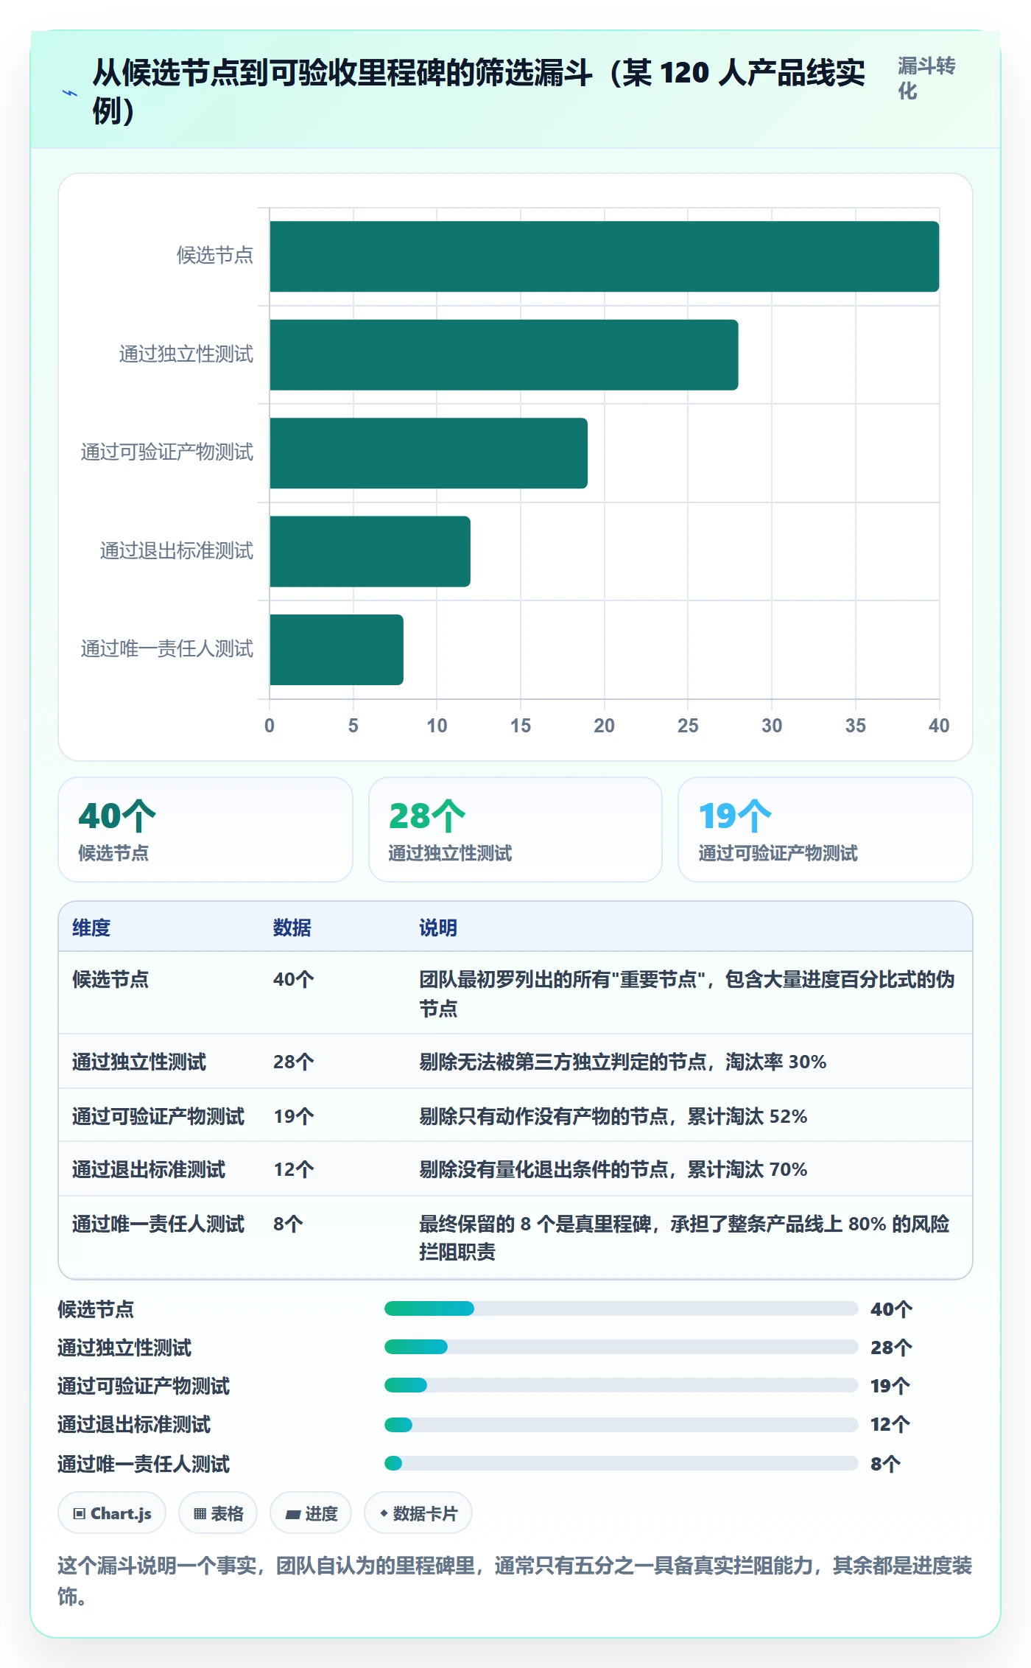Viewport: 1031px width, 1668px height.
Task: Click the 40个 progress value label
Action: click(x=891, y=1309)
